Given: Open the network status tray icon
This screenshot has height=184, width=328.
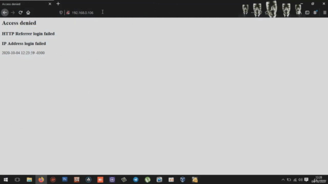Looking at the screenshot, I should (x=295, y=179).
